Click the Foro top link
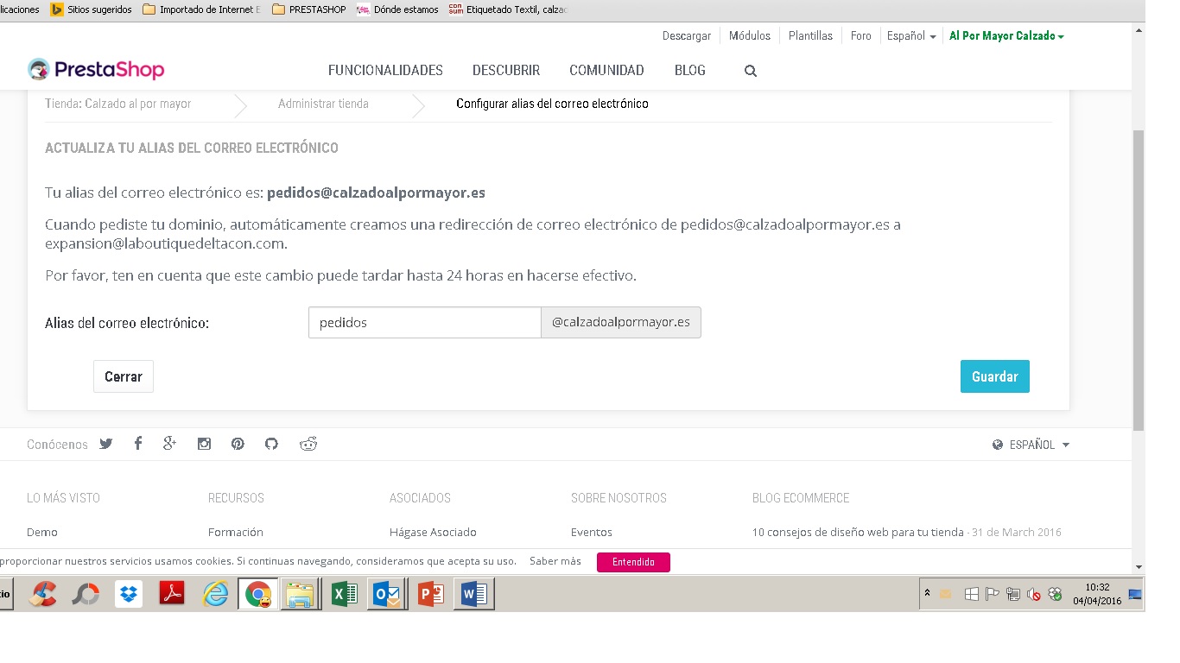 860,36
